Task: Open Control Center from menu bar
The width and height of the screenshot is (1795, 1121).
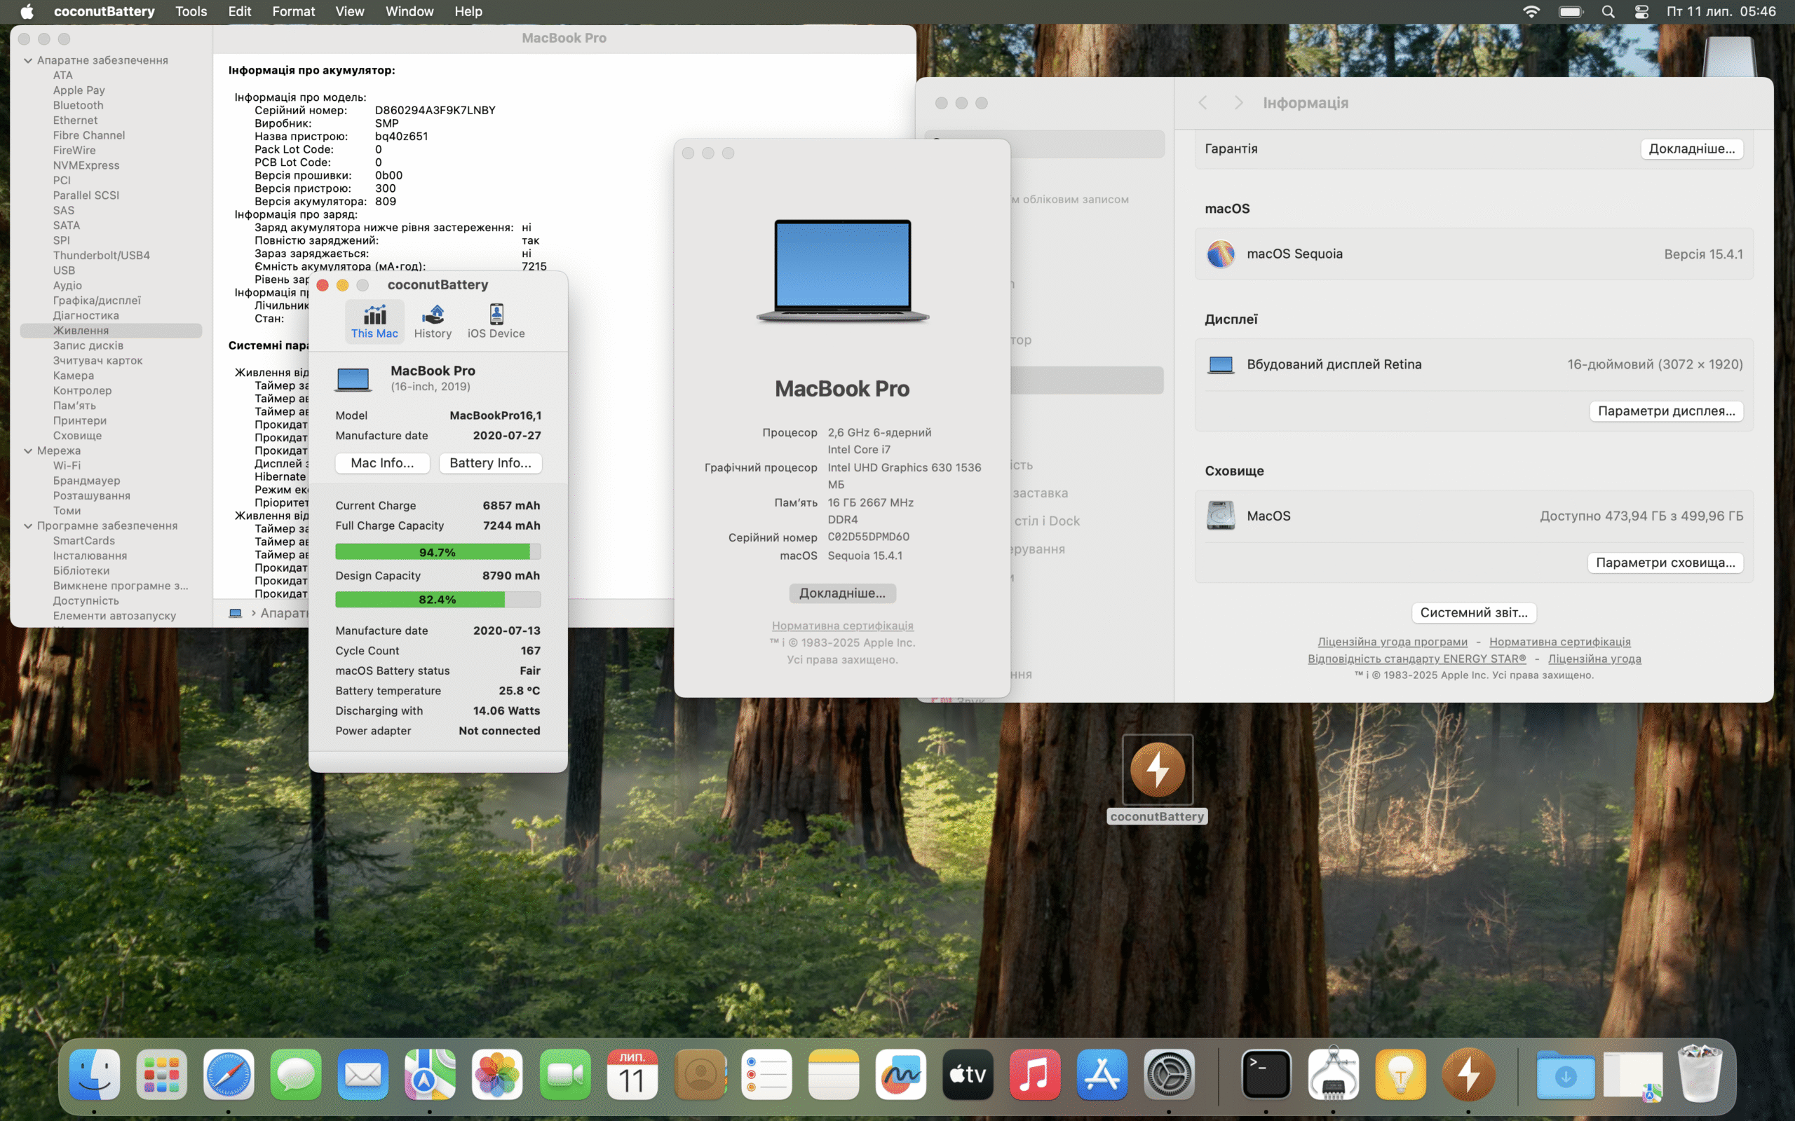Action: tap(1641, 11)
